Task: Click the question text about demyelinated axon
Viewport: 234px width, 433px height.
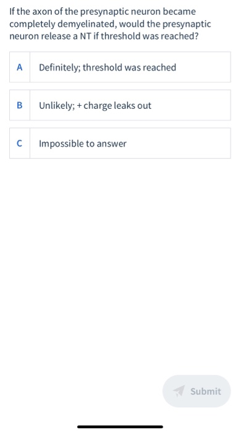Action: click(111, 24)
